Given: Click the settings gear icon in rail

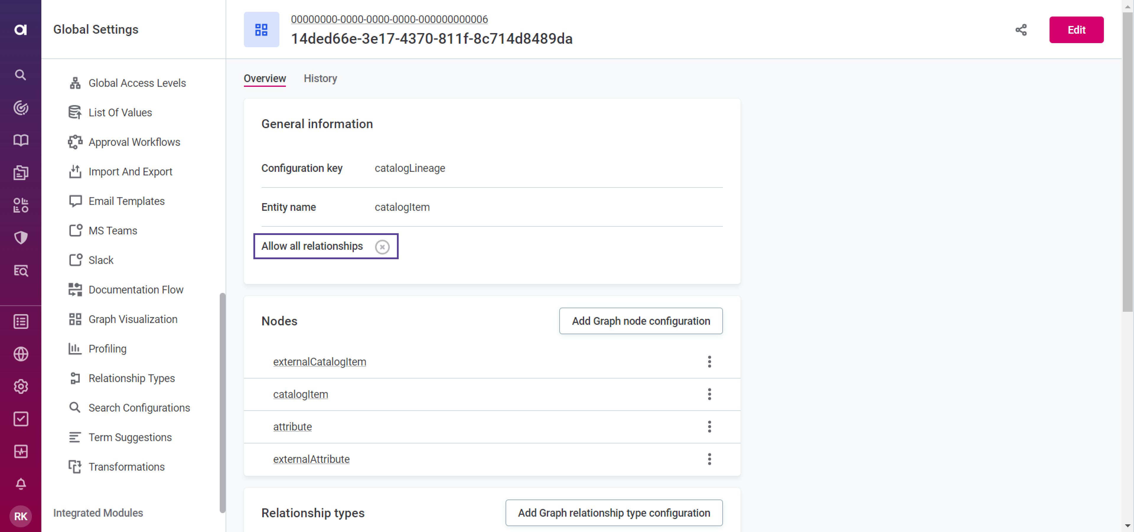Looking at the screenshot, I should (x=20, y=386).
